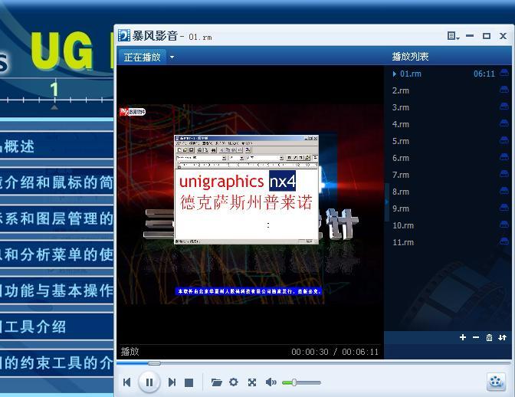Expand the 正在播放 dropdown arrow
This screenshot has height=397, width=515.
tap(172, 57)
